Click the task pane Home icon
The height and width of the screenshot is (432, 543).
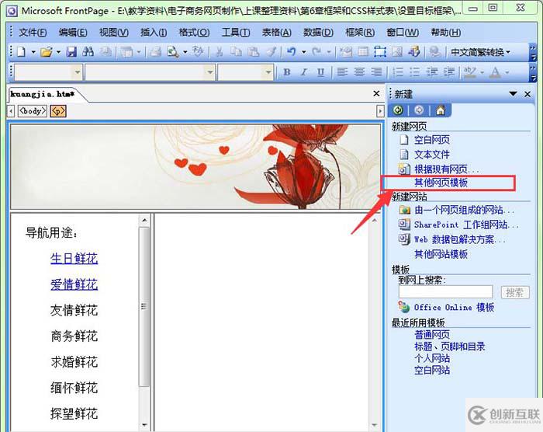(x=441, y=110)
